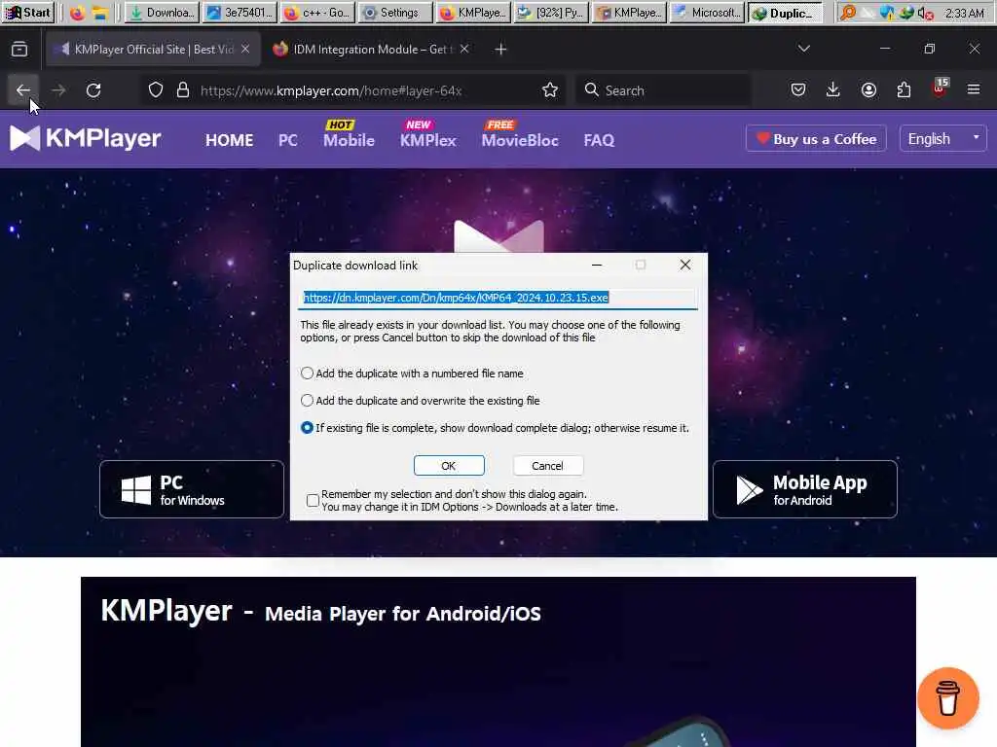Click PC for Windows download button
Image resolution: width=997 pixels, height=747 pixels.
point(192,489)
